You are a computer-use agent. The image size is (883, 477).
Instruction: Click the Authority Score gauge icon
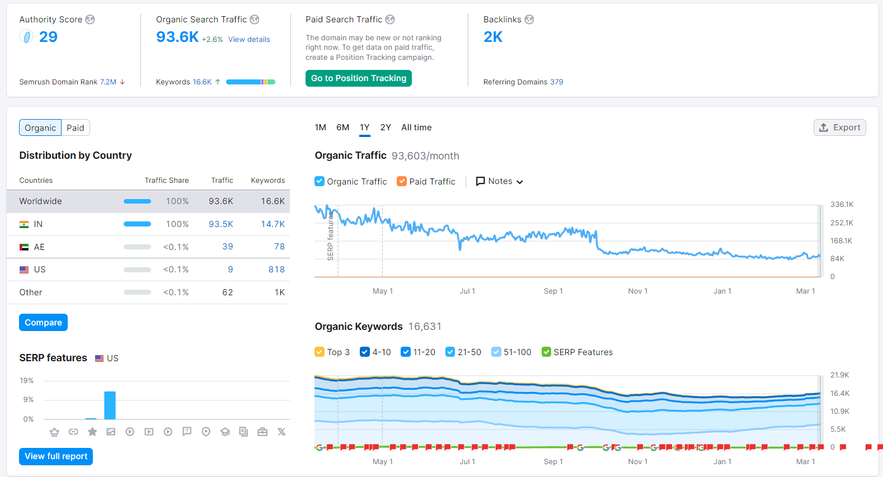click(26, 37)
